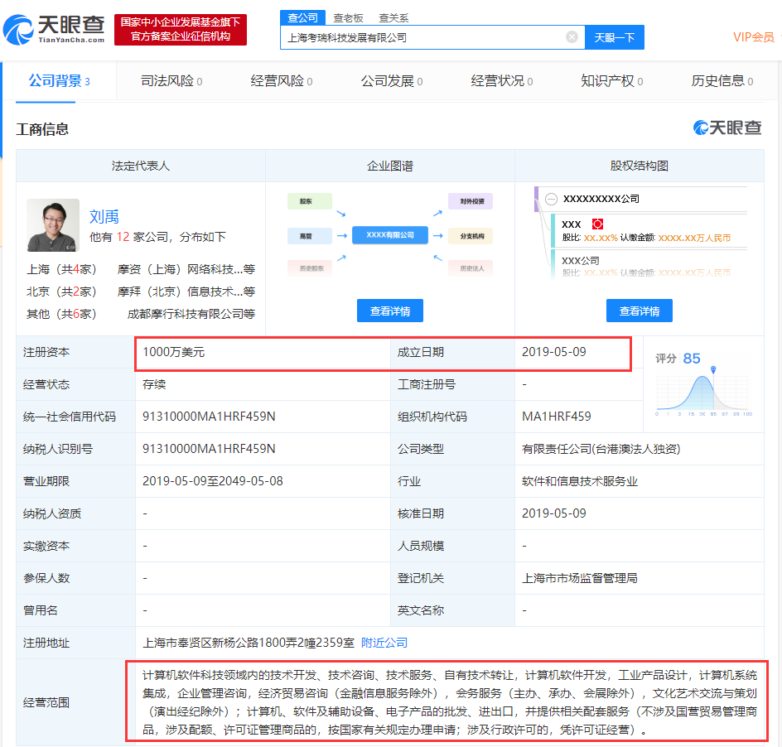Open 查看详情 under 企业图谱
This screenshot has width=782, height=747.
click(x=389, y=311)
